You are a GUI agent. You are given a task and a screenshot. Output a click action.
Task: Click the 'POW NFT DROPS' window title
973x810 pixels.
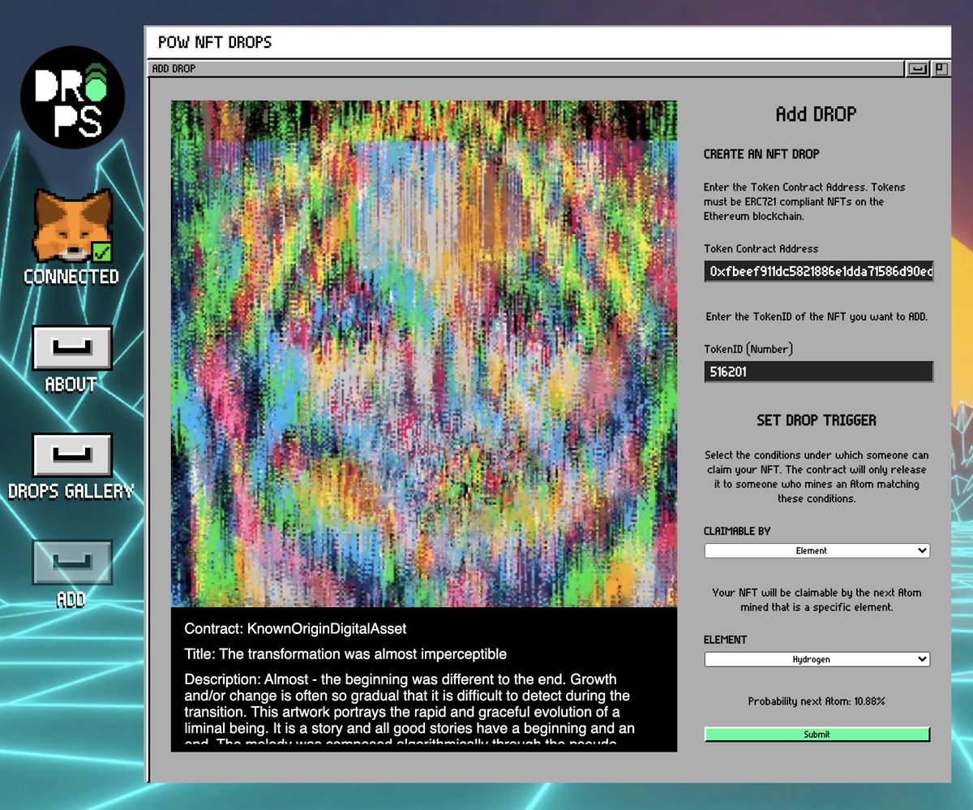point(215,42)
